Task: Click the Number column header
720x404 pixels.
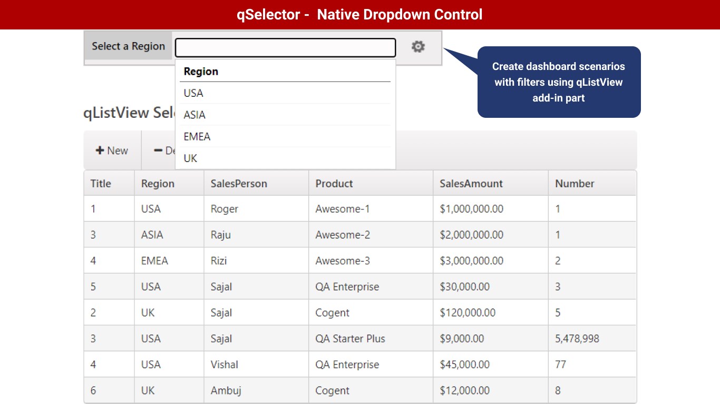Action: click(x=575, y=184)
